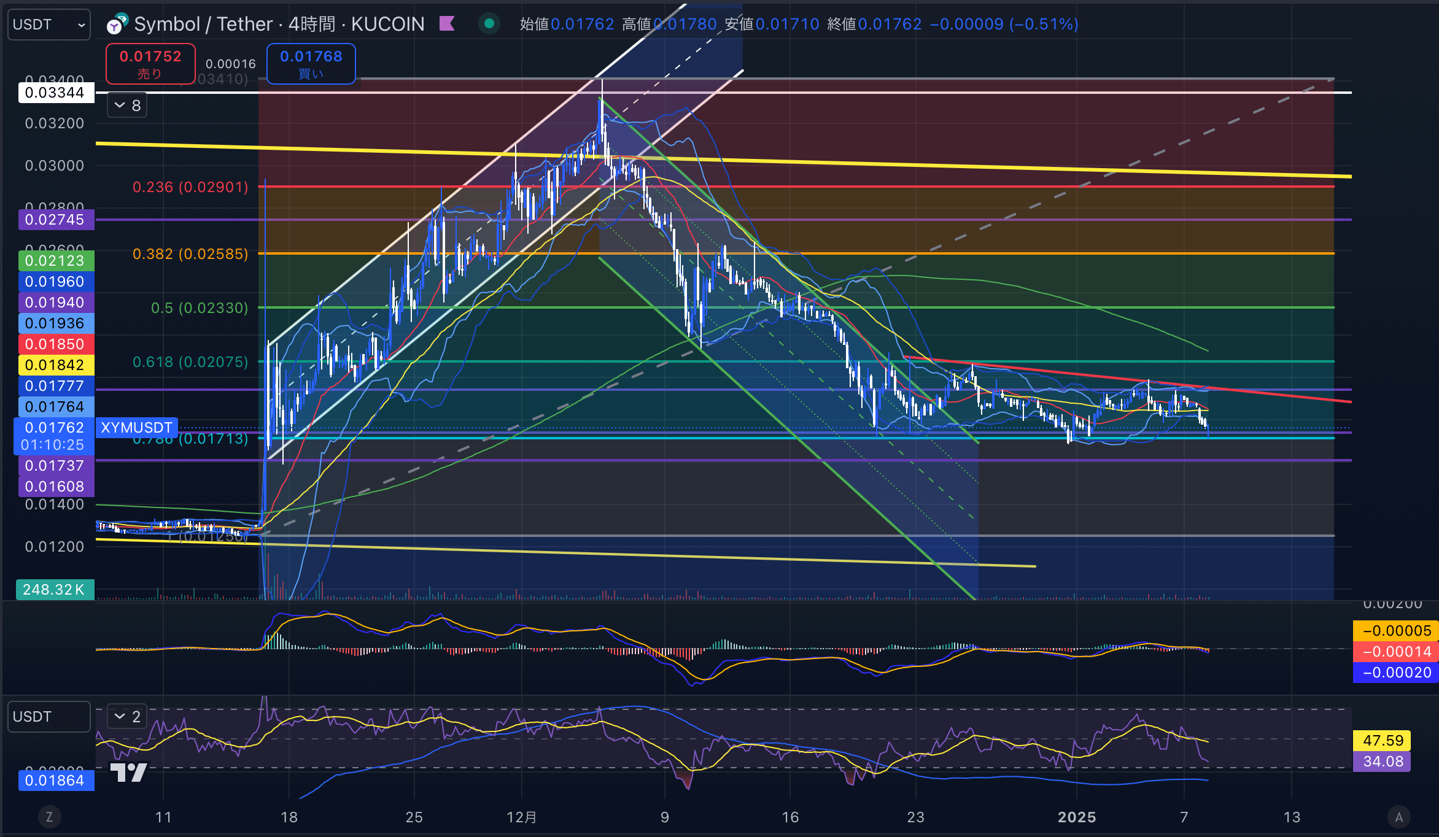Click the 12月 date on time axis
1439x837 pixels.
point(522,817)
